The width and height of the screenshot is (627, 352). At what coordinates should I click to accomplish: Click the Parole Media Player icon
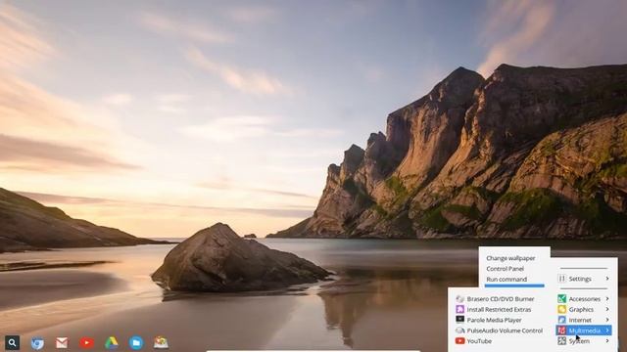coord(459,320)
